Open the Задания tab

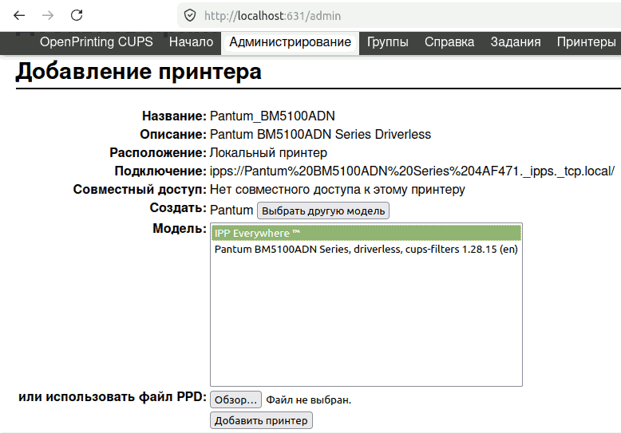pos(516,42)
